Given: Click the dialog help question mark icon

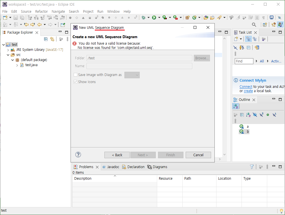Looking at the screenshot, I should tap(78, 155).
